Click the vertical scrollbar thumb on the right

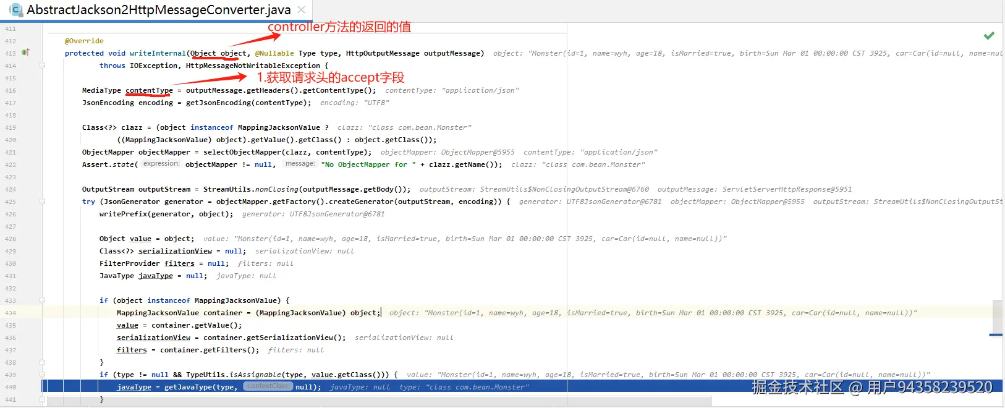pyautogui.click(x=997, y=317)
